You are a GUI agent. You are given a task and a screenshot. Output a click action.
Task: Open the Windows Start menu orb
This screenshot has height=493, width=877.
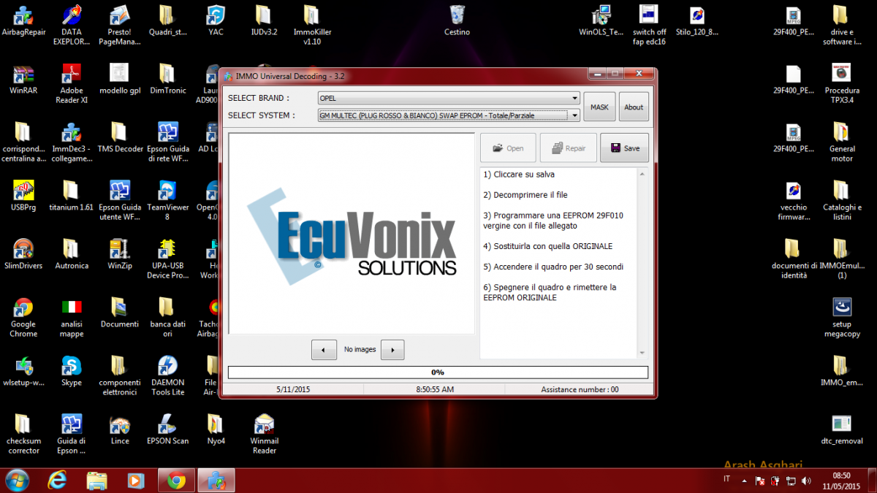[17, 481]
